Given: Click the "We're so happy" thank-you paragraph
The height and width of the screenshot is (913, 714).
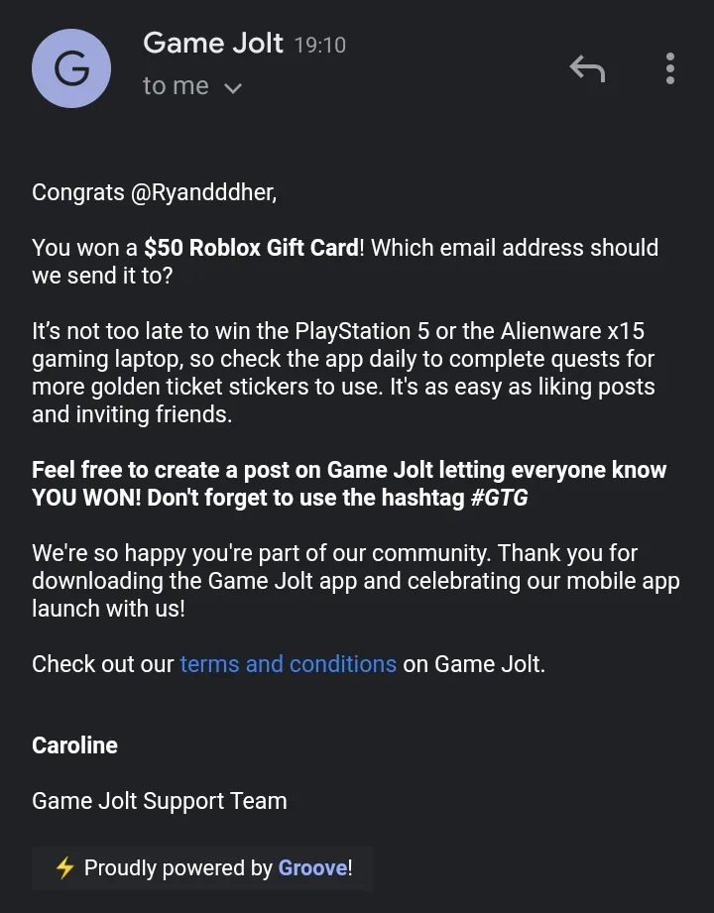Looking at the screenshot, I should coord(356,581).
